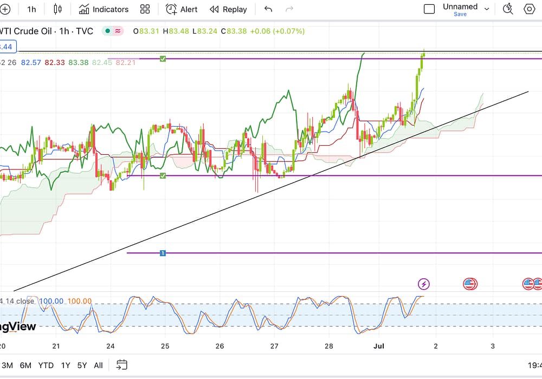Open the 1h timeframe interval dropdown

pyautogui.click(x=32, y=9)
